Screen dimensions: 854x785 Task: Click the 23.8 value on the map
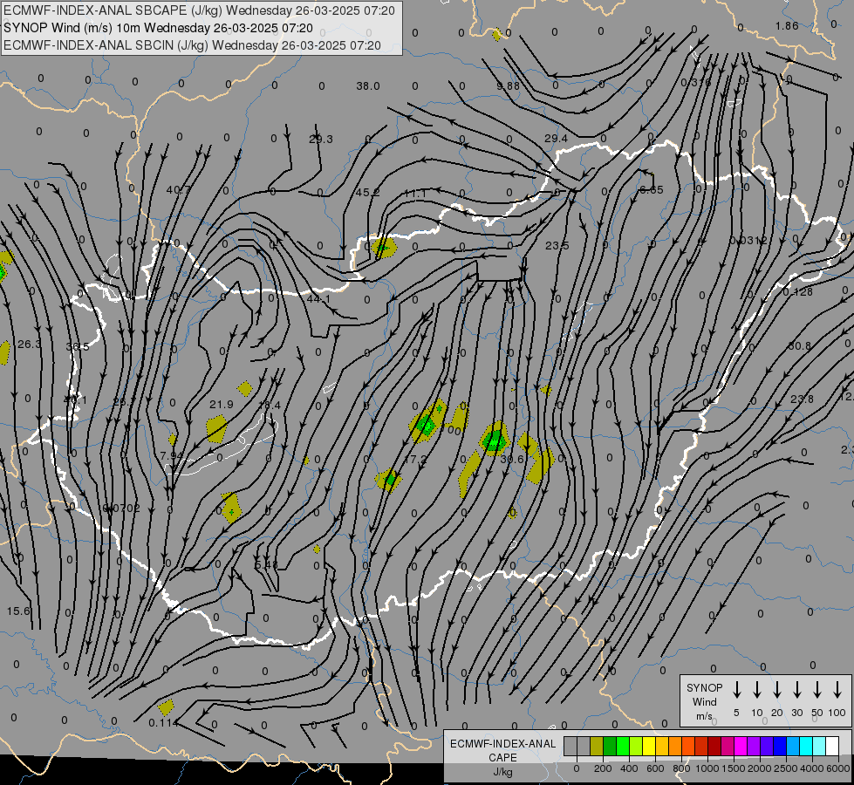click(802, 399)
